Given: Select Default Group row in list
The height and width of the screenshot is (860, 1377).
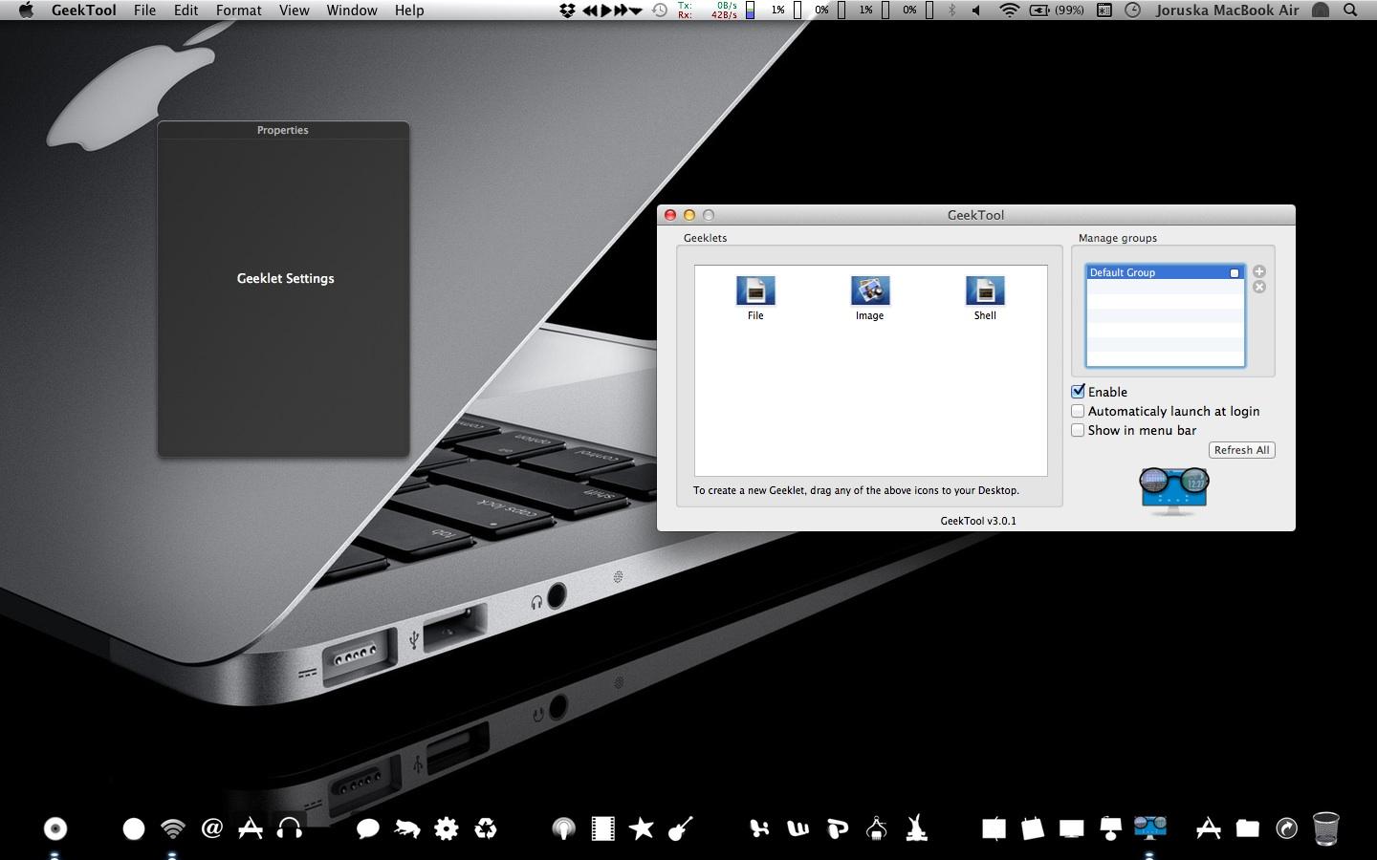Looking at the screenshot, I should (1165, 273).
